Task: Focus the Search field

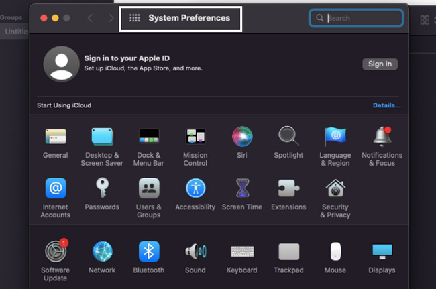Action: 356,18
